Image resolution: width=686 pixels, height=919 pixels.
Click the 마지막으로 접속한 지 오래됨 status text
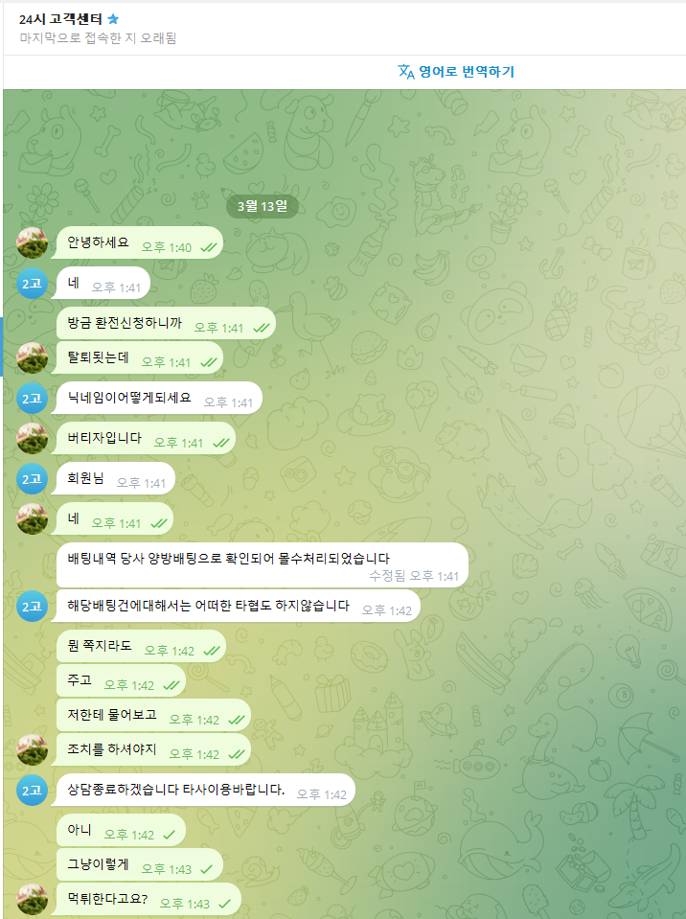tap(98, 38)
